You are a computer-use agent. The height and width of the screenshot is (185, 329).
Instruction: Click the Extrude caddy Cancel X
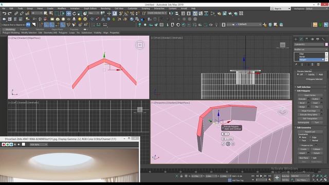click(233, 144)
